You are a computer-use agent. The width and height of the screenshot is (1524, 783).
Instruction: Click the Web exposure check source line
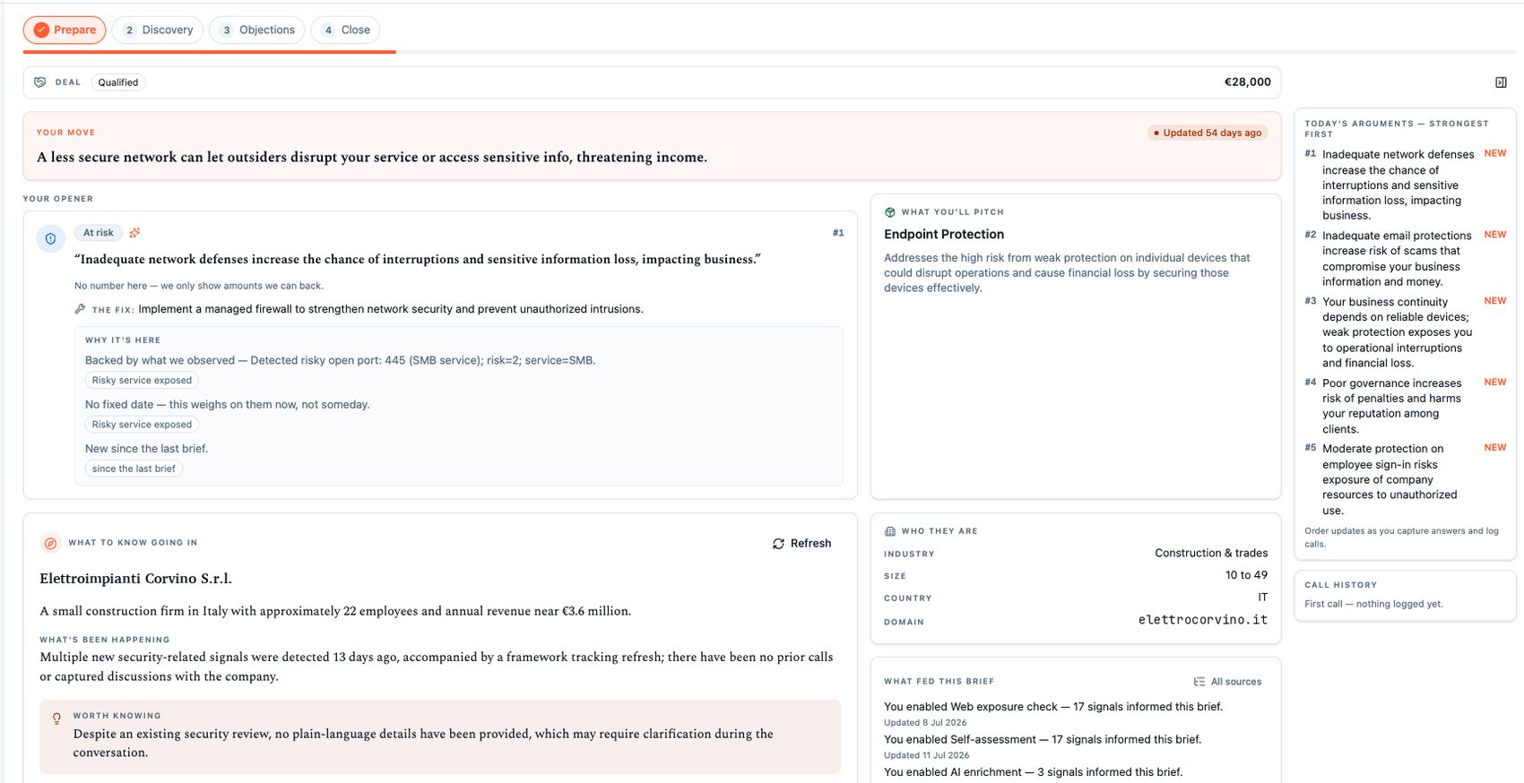tap(1053, 707)
